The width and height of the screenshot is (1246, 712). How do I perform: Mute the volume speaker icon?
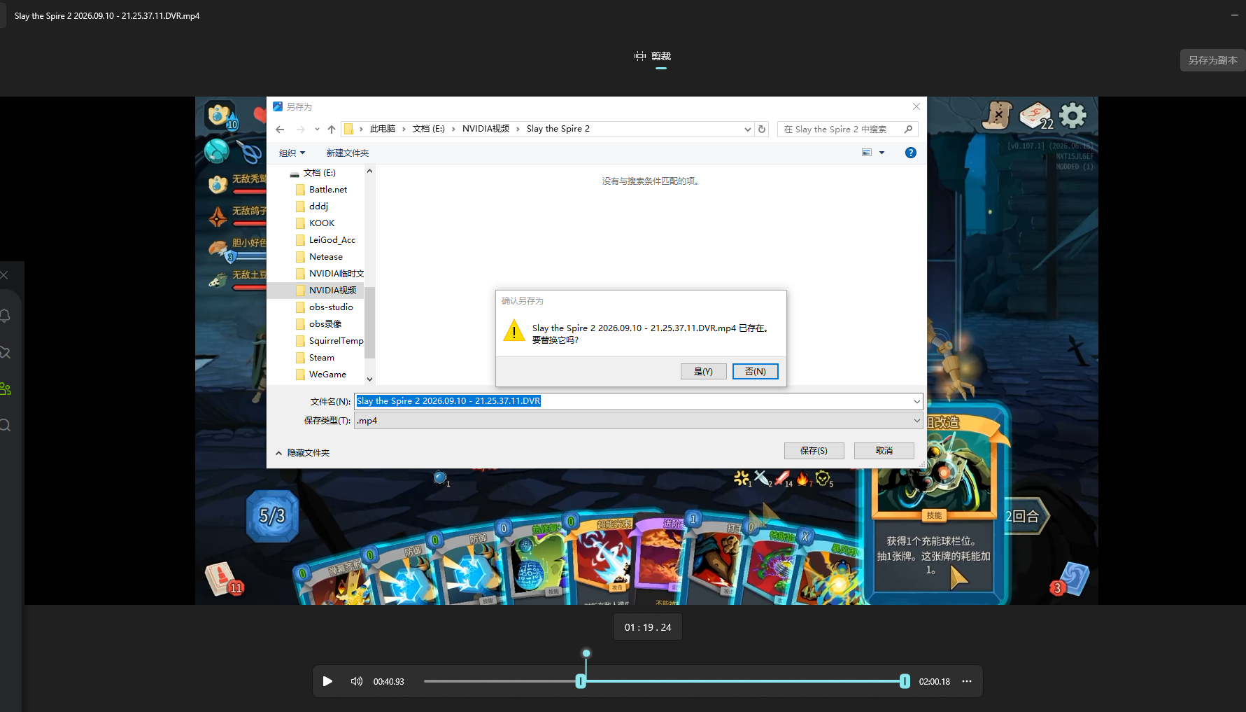point(357,681)
